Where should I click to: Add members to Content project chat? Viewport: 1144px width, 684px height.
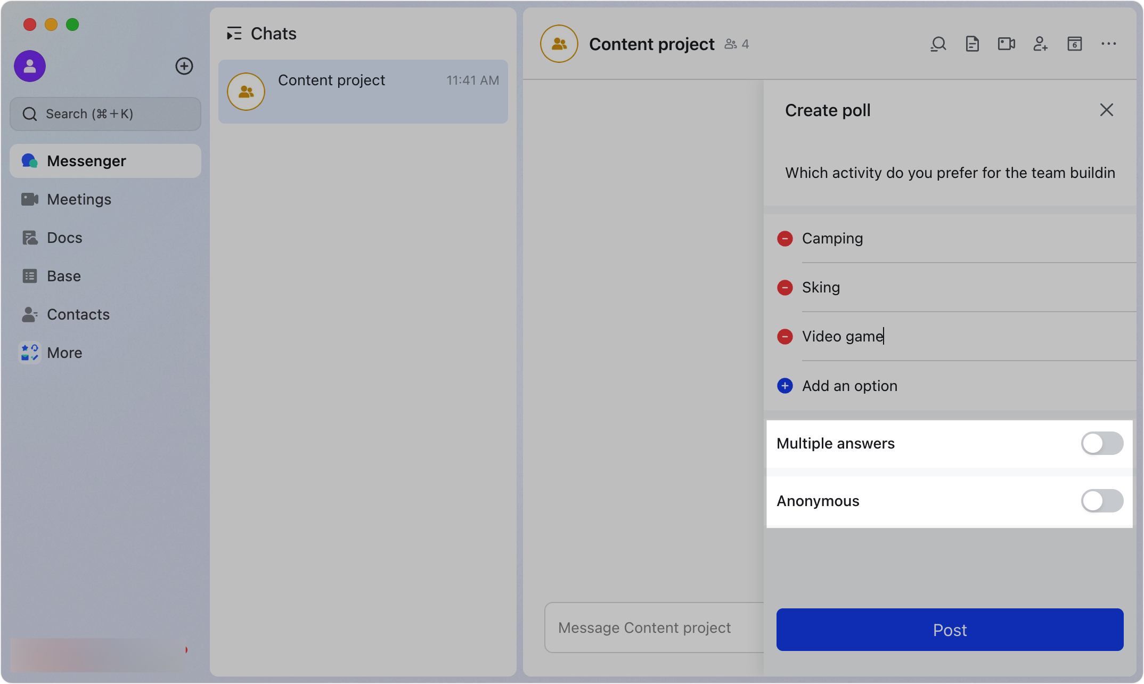(x=1041, y=44)
